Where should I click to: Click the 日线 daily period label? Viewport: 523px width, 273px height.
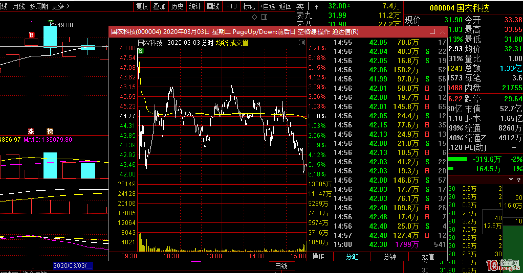click(x=281, y=266)
